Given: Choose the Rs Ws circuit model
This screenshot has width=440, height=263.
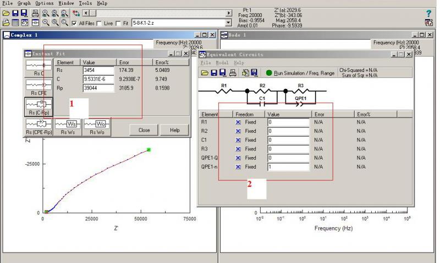Looking at the screenshot, I should coord(67,127).
